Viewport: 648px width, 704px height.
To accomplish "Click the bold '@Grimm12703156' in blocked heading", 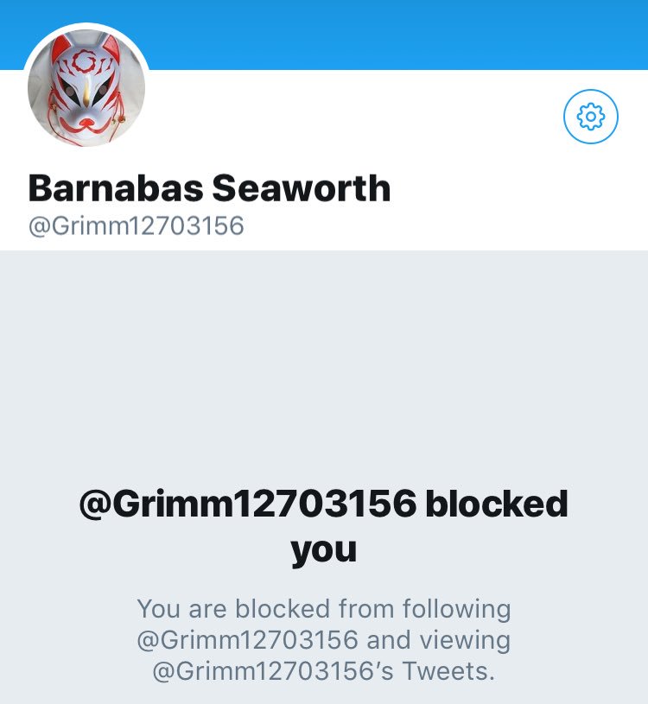I will pyautogui.click(x=247, y=504).
